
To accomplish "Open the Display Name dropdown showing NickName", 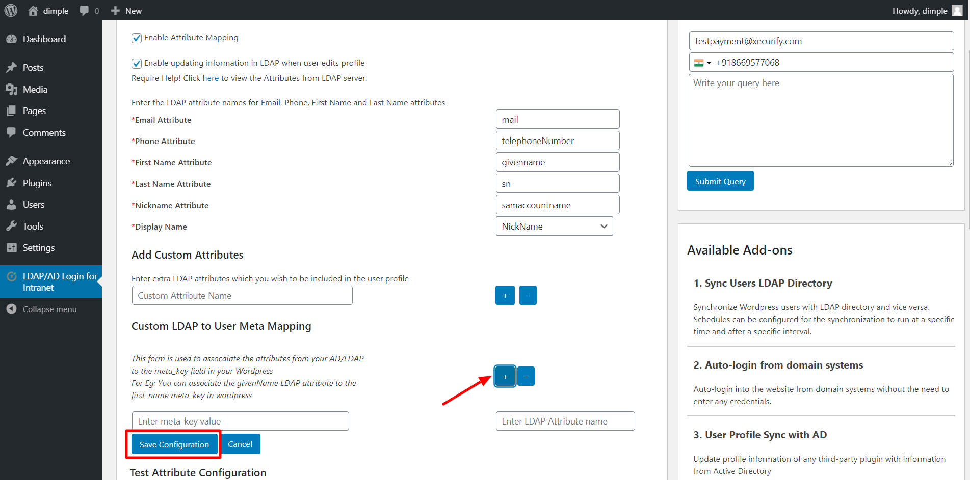I will tap(554, 226).
